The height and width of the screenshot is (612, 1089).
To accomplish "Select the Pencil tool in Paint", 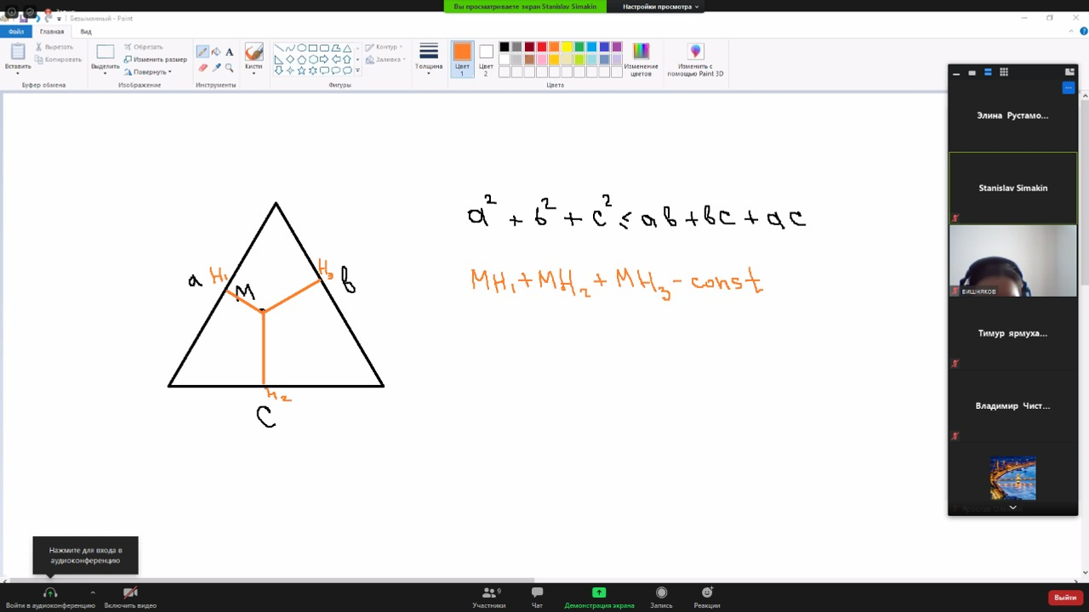I will [202, 52].
